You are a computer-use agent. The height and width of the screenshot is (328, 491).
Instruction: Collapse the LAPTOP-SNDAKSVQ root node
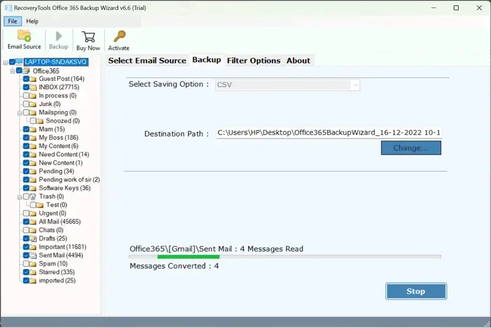tap(6, 63)
